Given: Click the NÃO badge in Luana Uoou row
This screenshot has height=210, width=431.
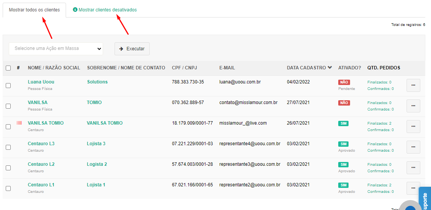Looking at the screenshot, I should coord(344,82).
